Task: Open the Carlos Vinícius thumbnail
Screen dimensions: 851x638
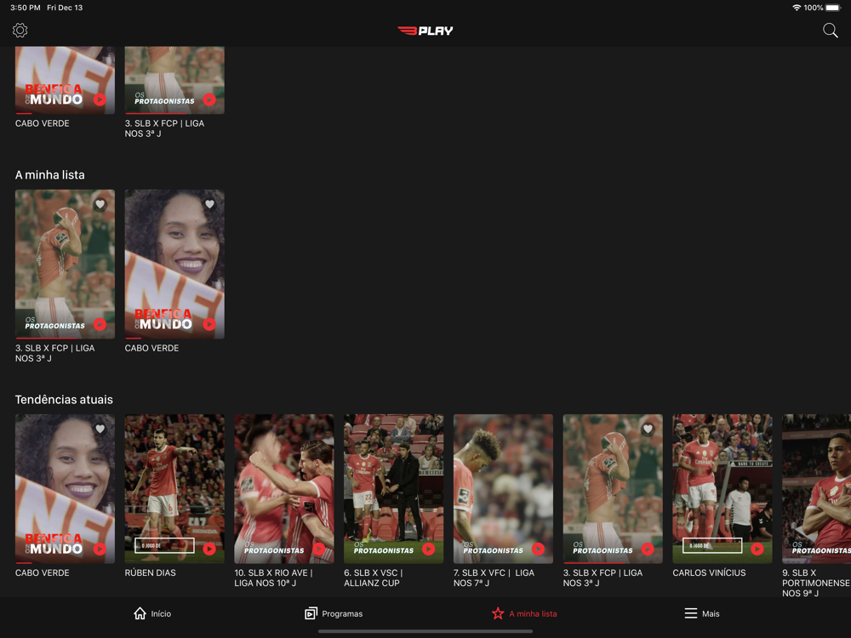Action: pos(722,489)
